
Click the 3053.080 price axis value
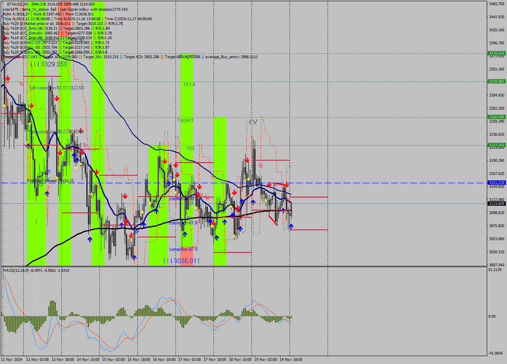(497, 239)
